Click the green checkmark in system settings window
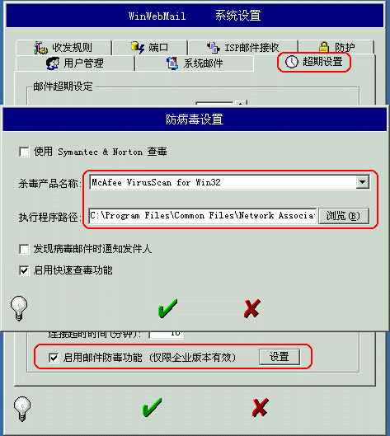390x436 pixels. [x=152, y=407]
